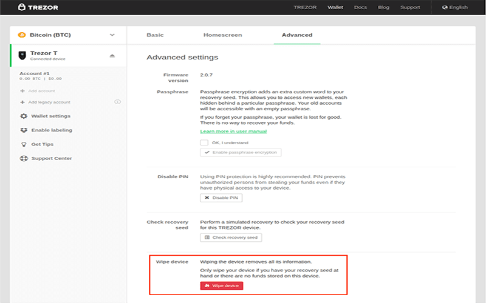
Task: Click the Bitcoin coin icon
Action: click(22, 35)
